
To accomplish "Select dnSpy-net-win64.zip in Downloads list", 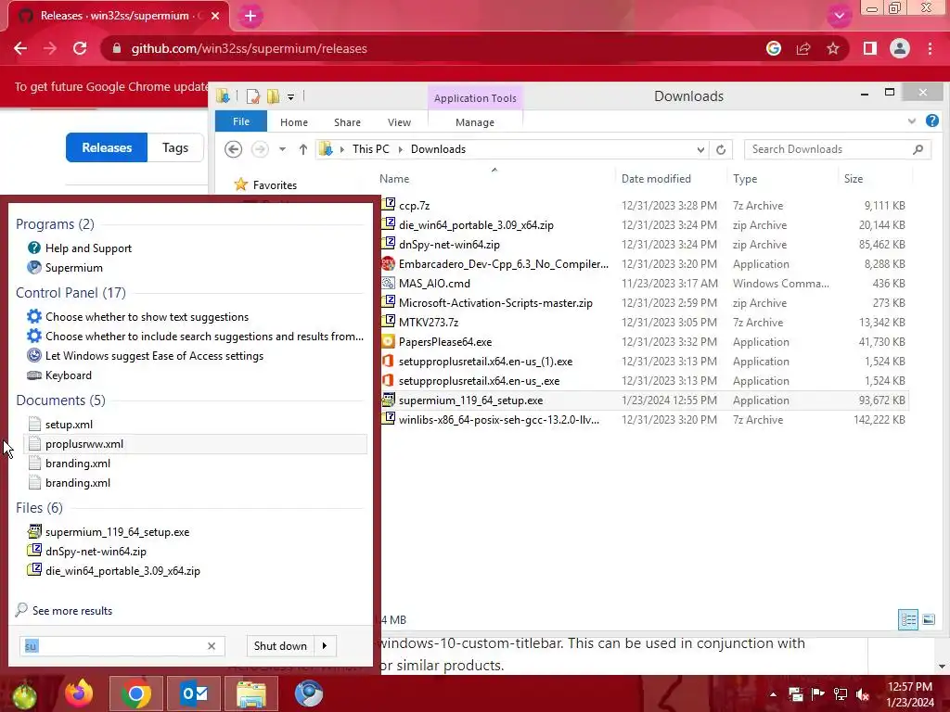I will pyautogui.click(x=449, y=245).
